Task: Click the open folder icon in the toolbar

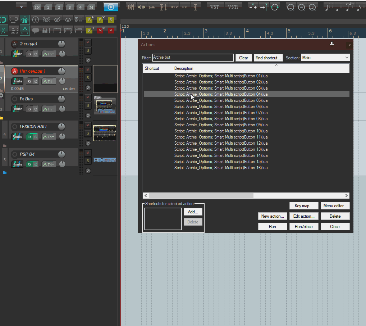Action: coord(79,30)
